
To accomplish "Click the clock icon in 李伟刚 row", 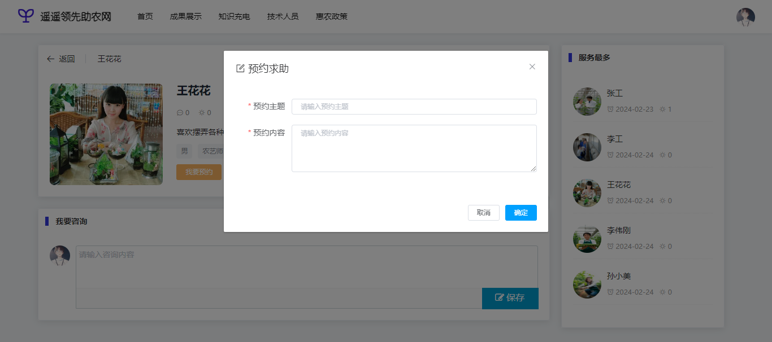I will [x=610, y=246].
